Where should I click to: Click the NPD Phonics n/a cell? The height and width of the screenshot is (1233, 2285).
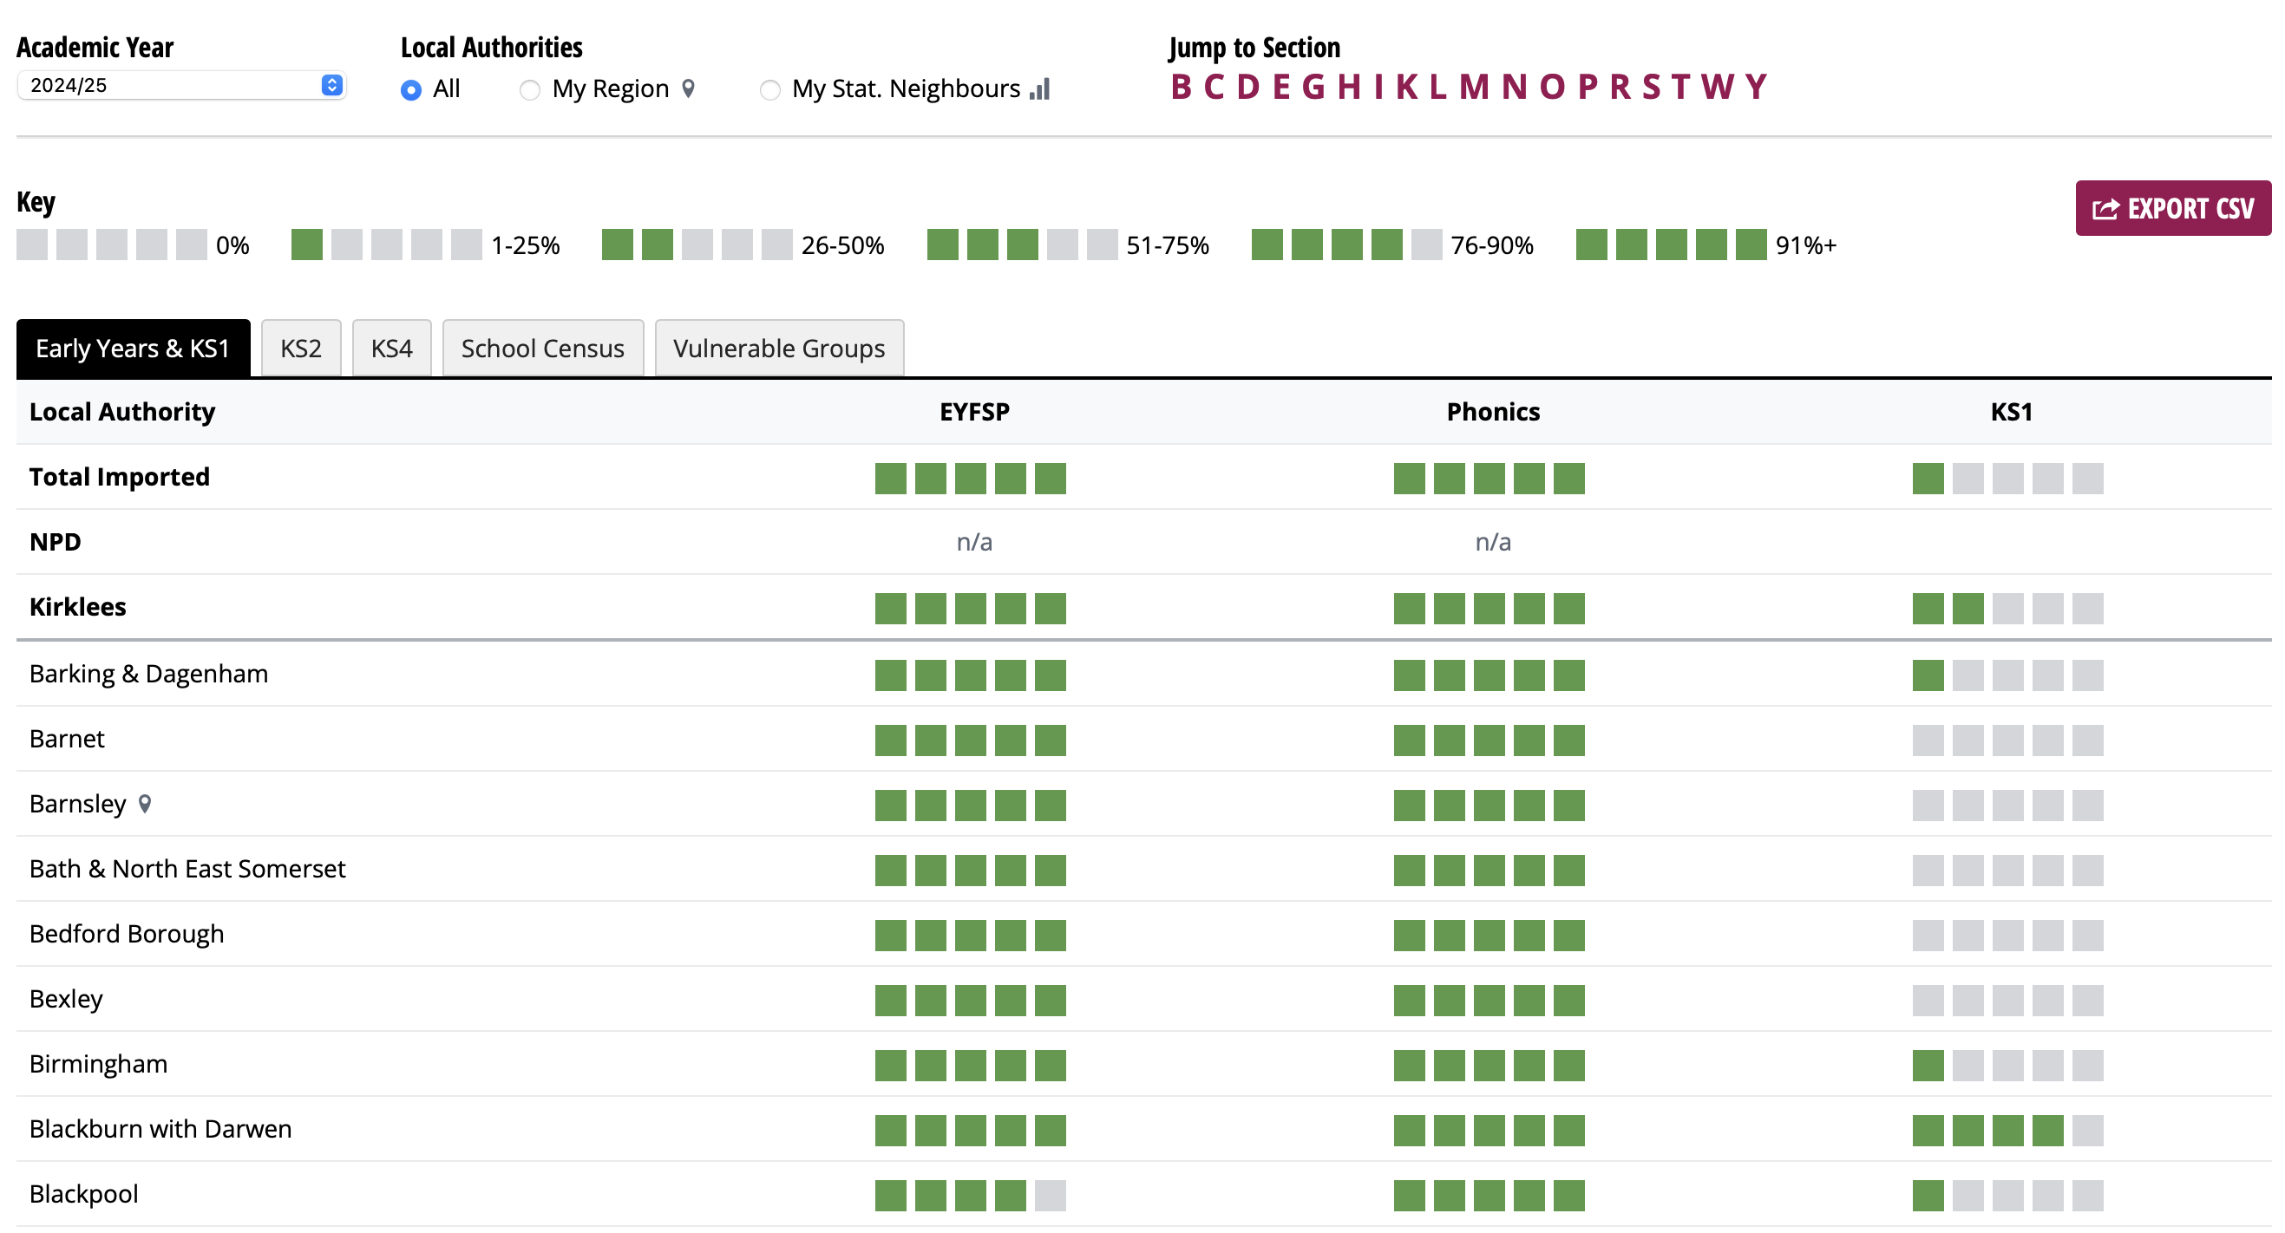click(1493, 542)
